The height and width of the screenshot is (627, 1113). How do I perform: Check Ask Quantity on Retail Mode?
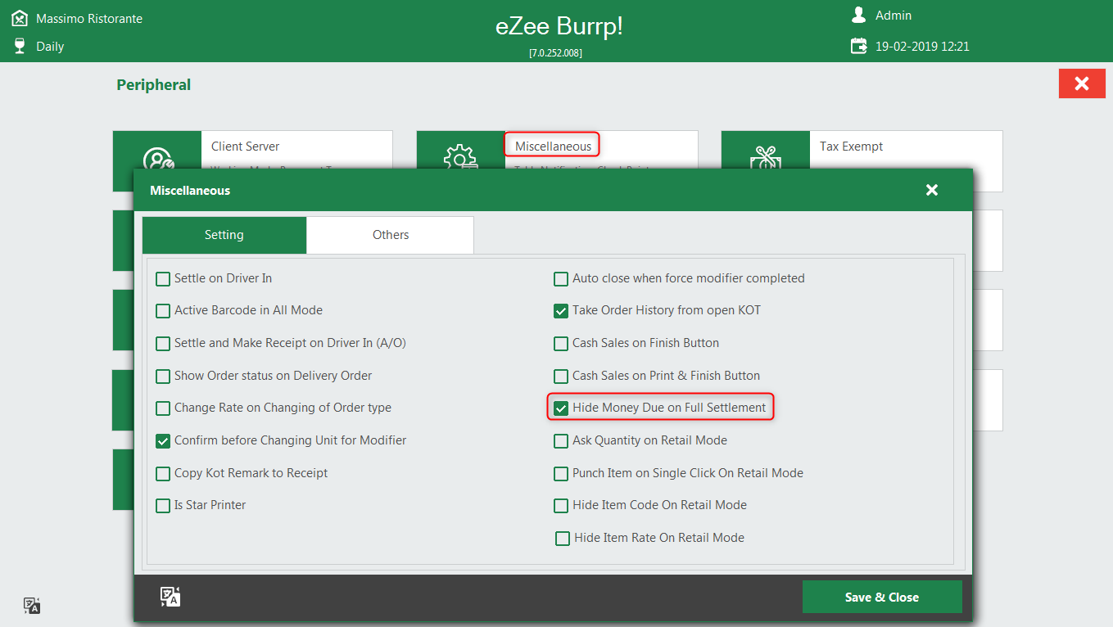point(561,441)
